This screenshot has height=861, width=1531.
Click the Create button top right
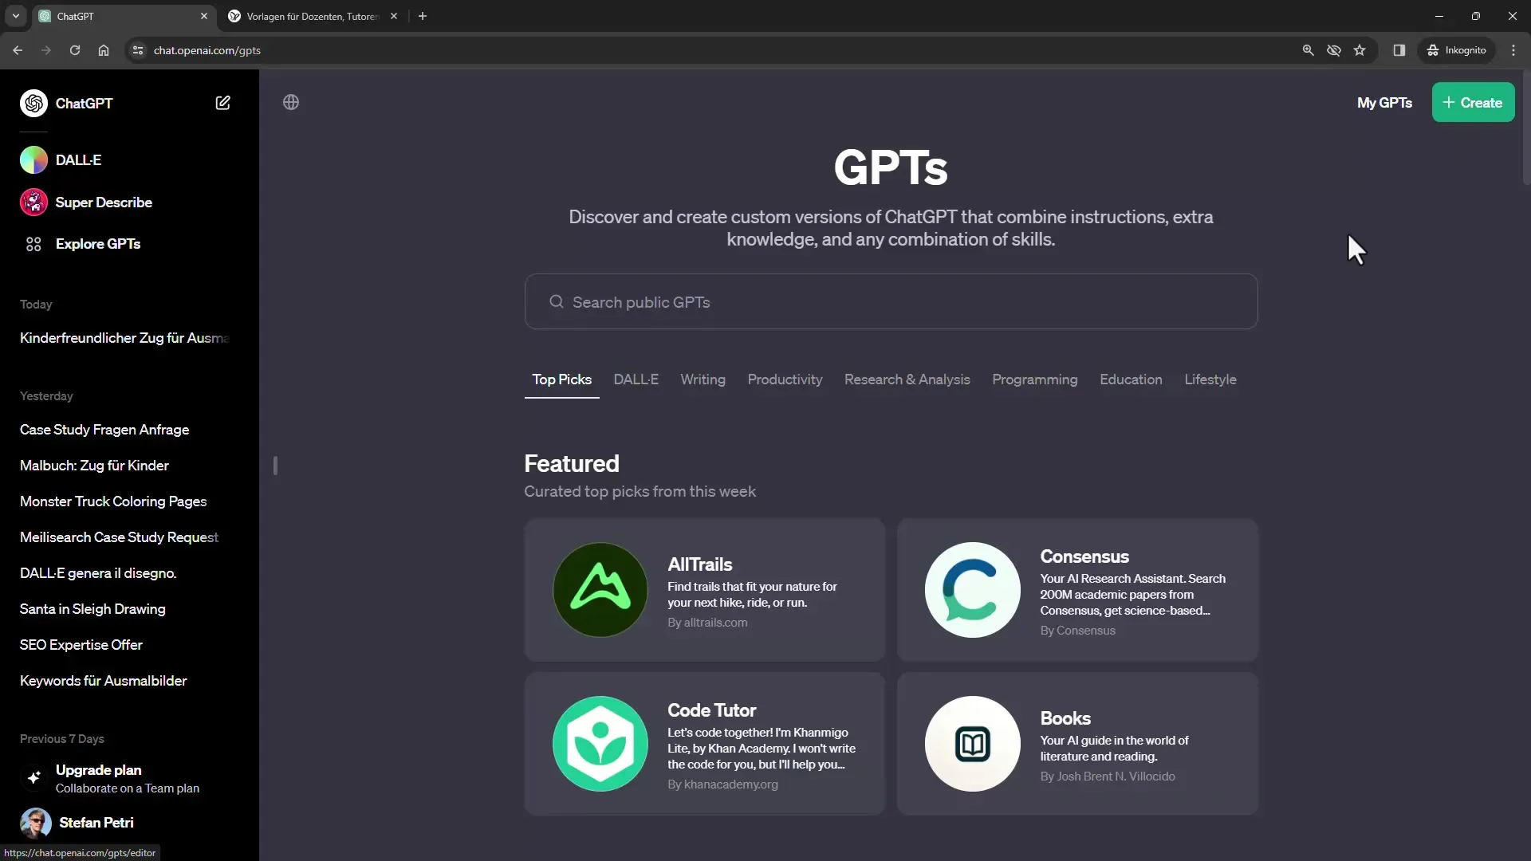(x=1473, y=102)
